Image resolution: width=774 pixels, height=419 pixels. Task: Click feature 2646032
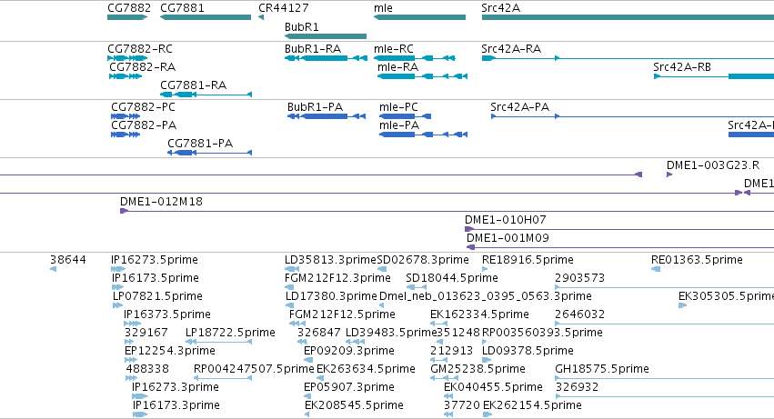pos(580,314)
